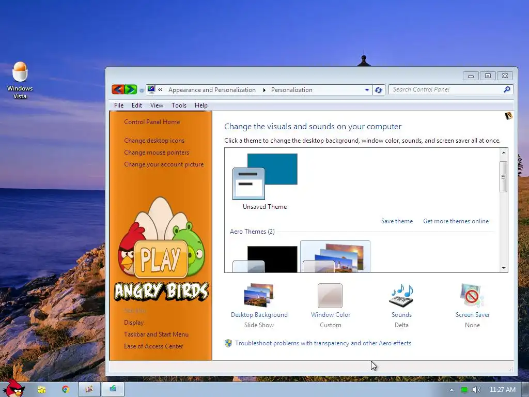Viewport: 529px width, 397px height.
Task: Open Troubleshoot problems with transparency link
Action: pyautogui.click(x=323, y=343)
